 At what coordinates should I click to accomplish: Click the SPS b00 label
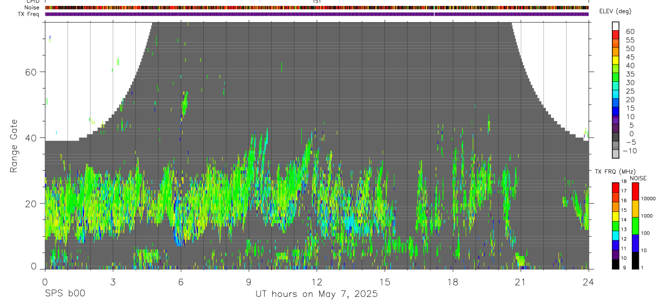coord(64,294)
